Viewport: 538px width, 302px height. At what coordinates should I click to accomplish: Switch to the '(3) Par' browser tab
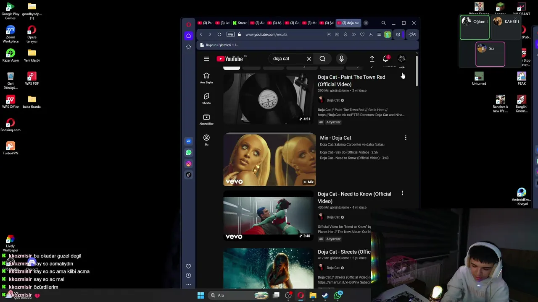pyautogui.click(x=205, y=23)
